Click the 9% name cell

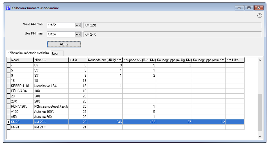click(x=51, y=76)
